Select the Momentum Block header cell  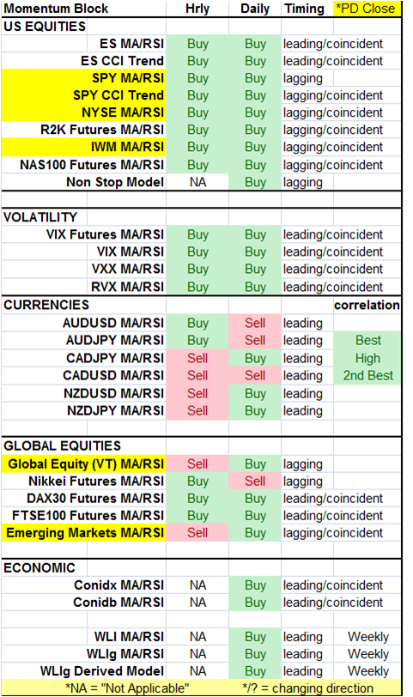pos(83,9)
